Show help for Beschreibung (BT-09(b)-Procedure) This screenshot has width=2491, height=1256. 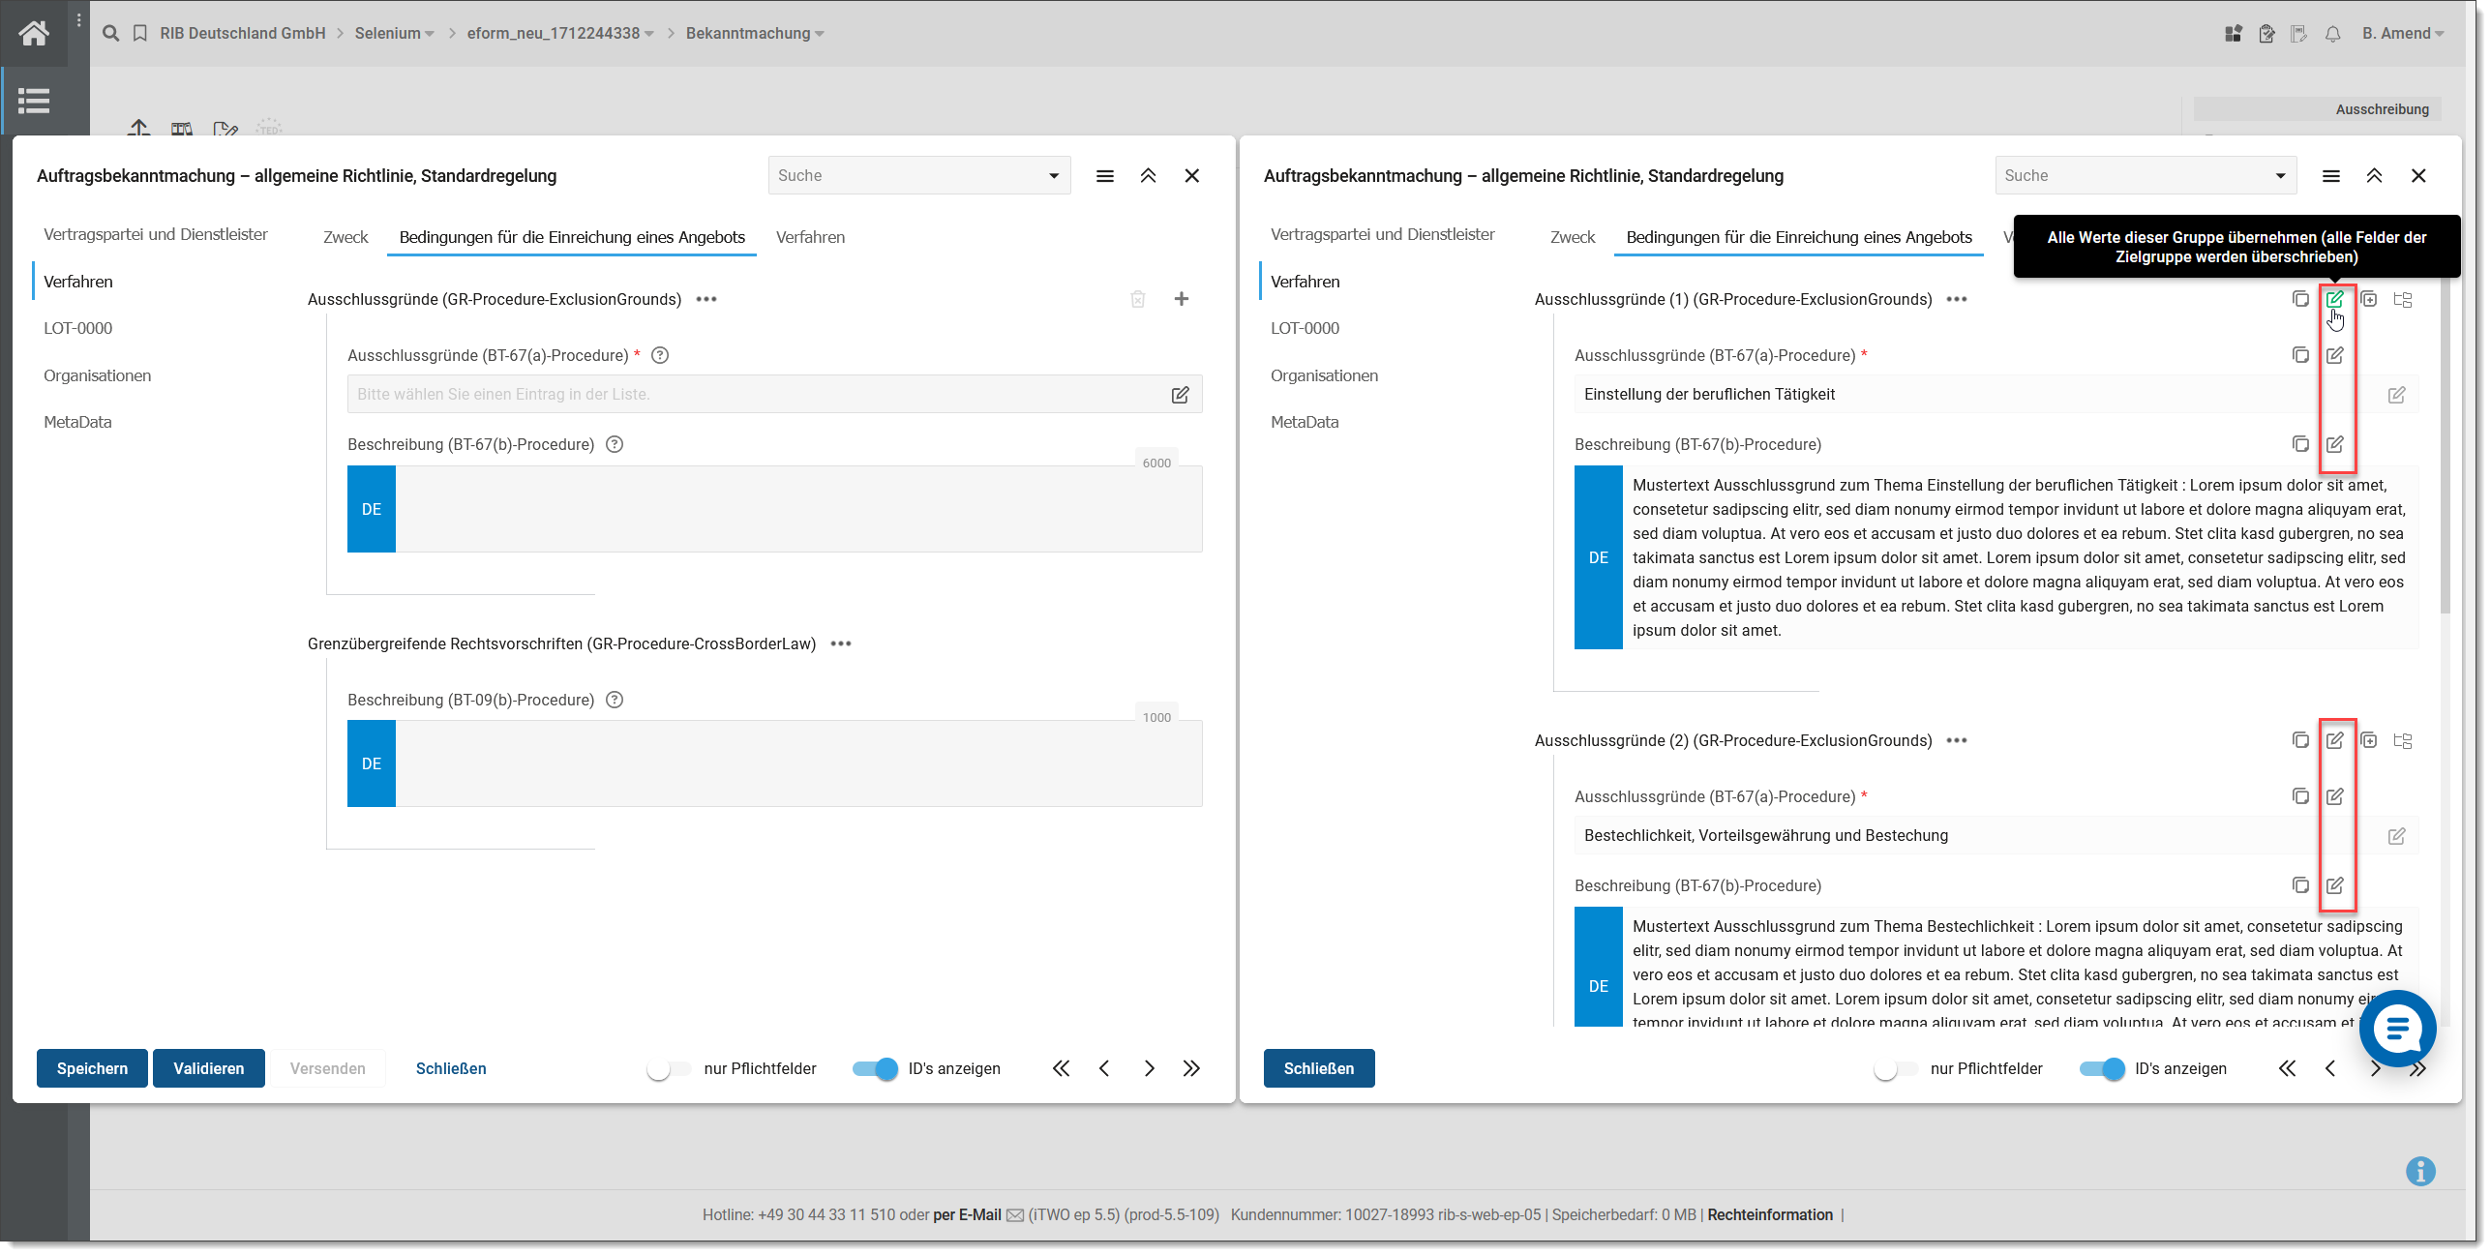[615, 700]
